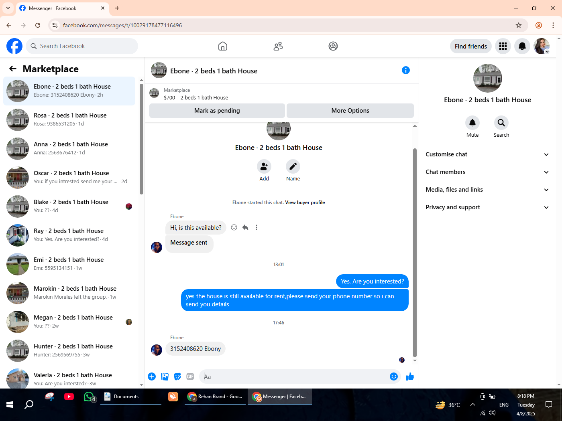Click the Search Facebook field
This screenshot has width=562, height=421.
82,46
